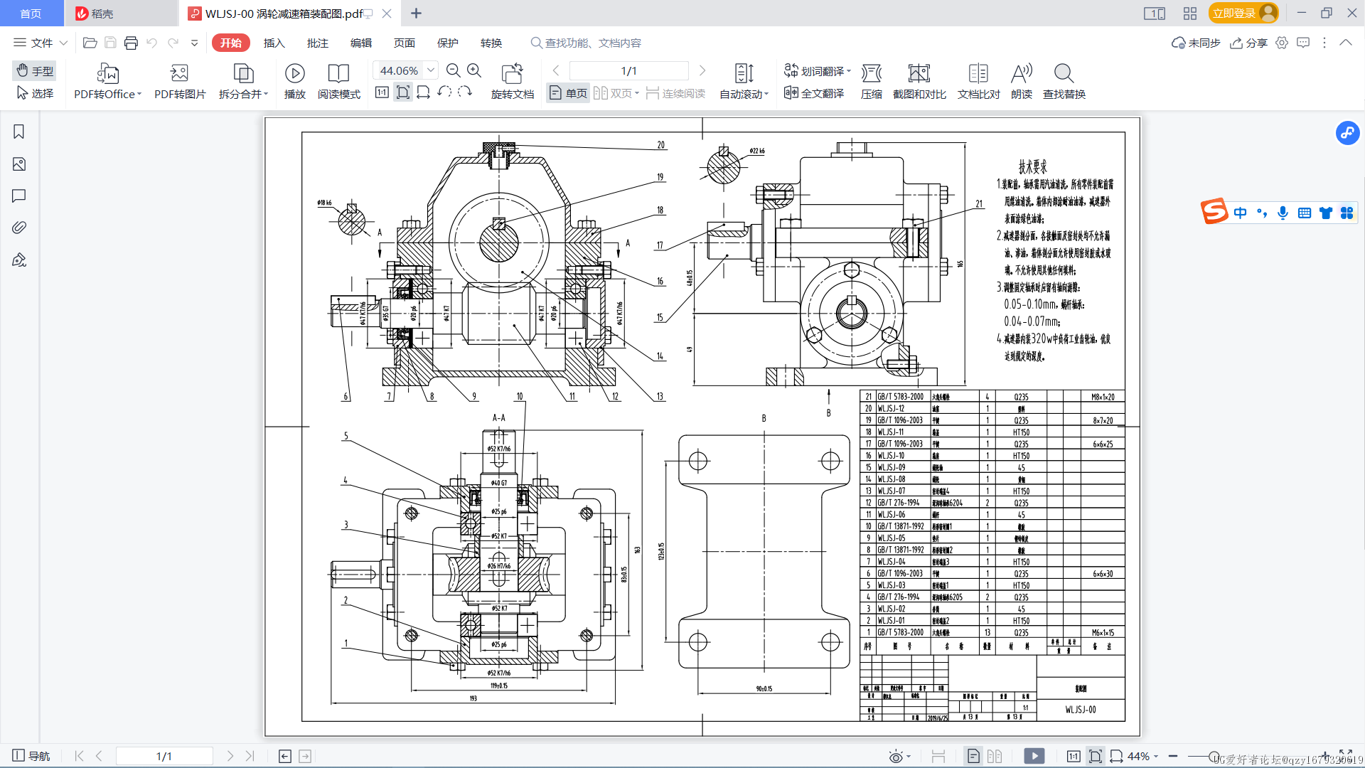Open comments panel in left sidebar

[x=19, y=196]
